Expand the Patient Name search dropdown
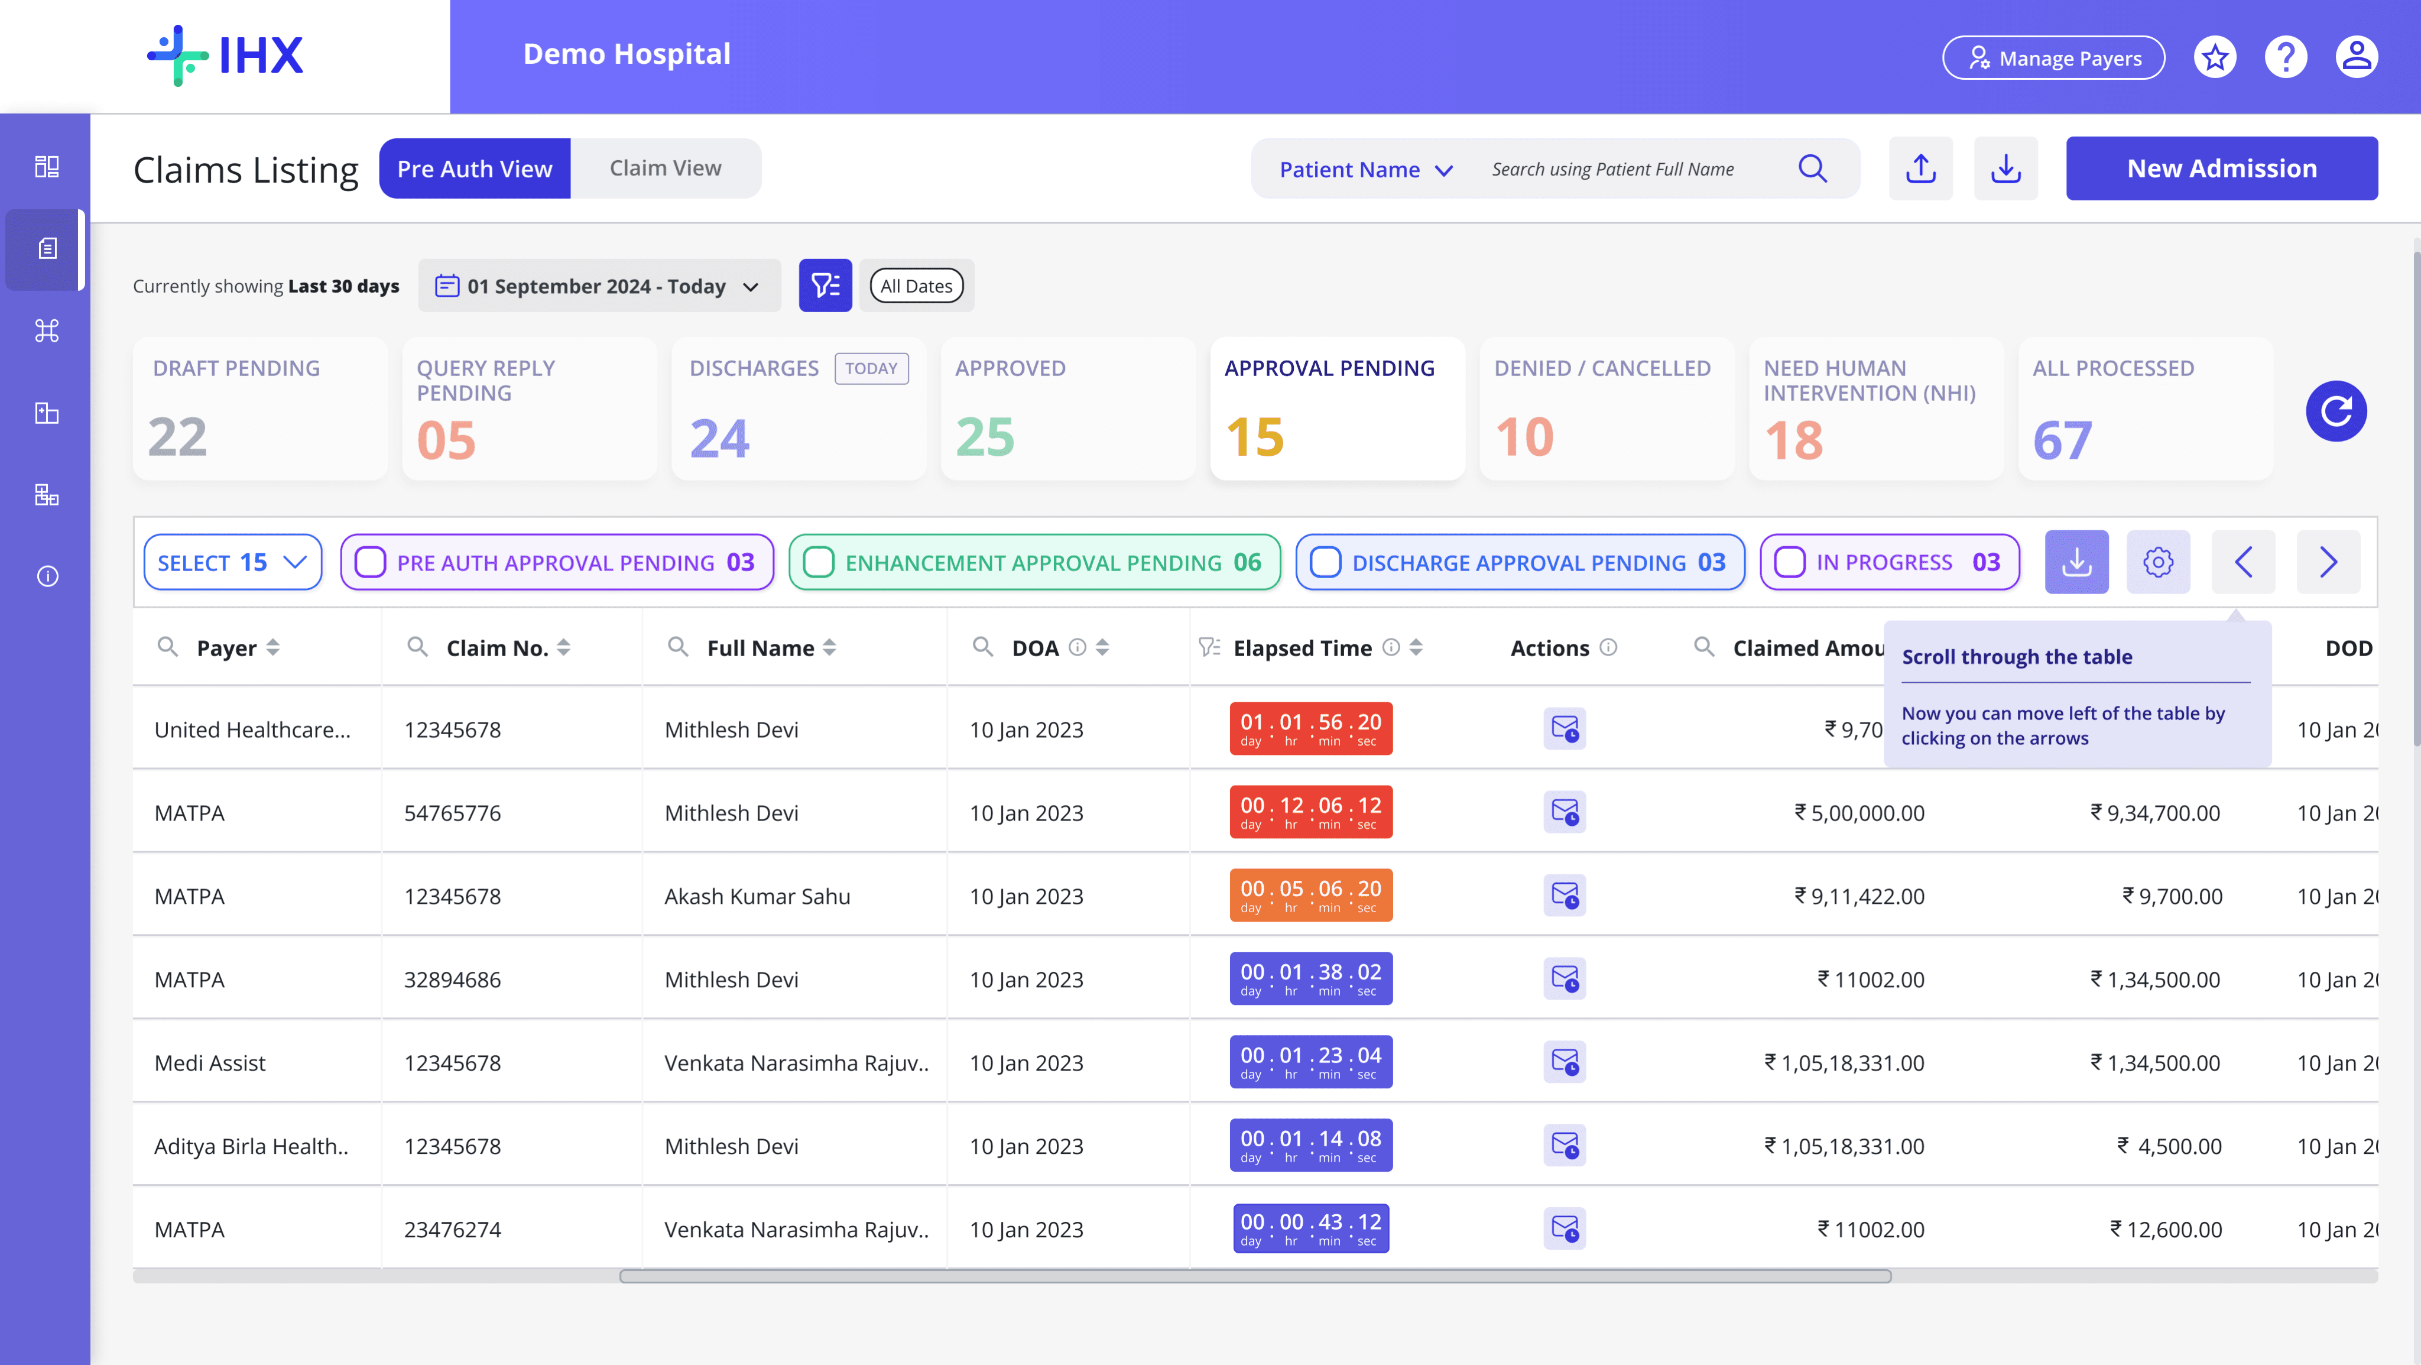 (x=1365, y=169)
